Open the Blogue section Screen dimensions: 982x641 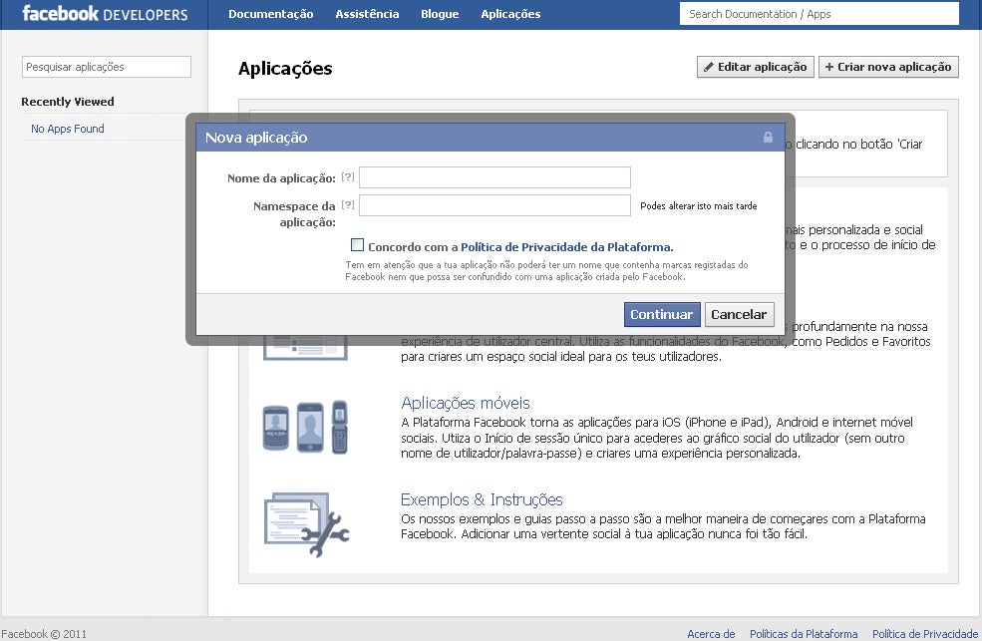tap(439, 14)
